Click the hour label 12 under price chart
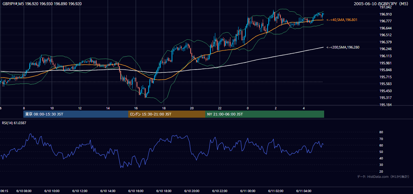The image size is (413, 194). (x=80, y=108)
